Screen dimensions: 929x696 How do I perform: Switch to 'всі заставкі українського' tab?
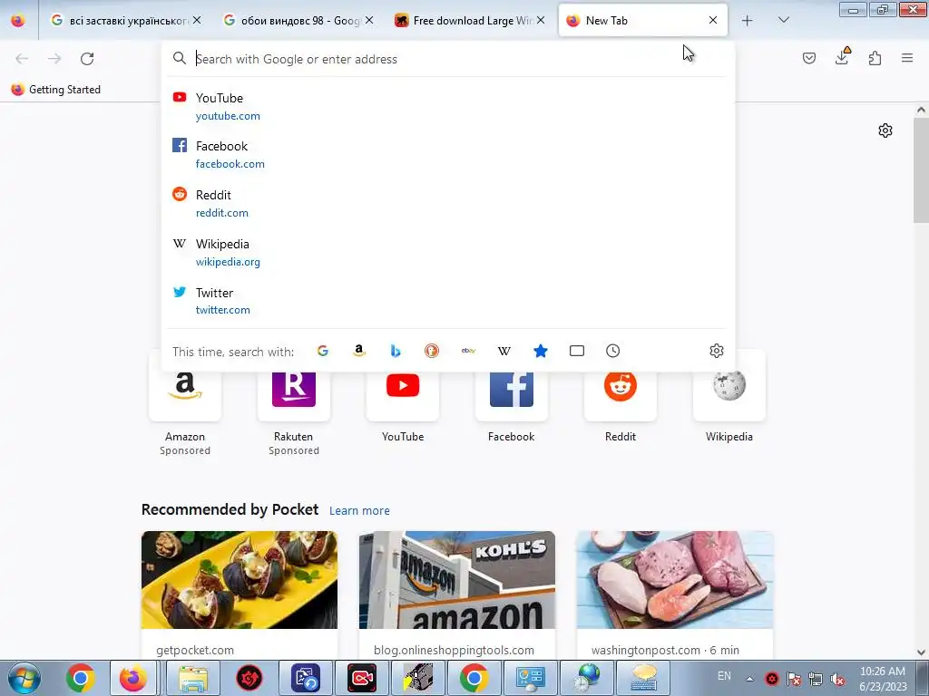[x=126, y=21]
